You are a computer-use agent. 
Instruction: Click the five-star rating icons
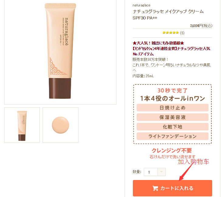click(171, 33)
